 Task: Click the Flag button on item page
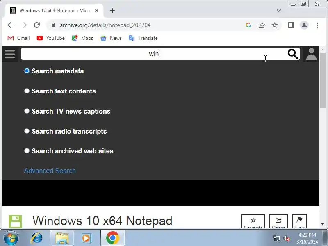pyautogui.click(x=299, y=221)
